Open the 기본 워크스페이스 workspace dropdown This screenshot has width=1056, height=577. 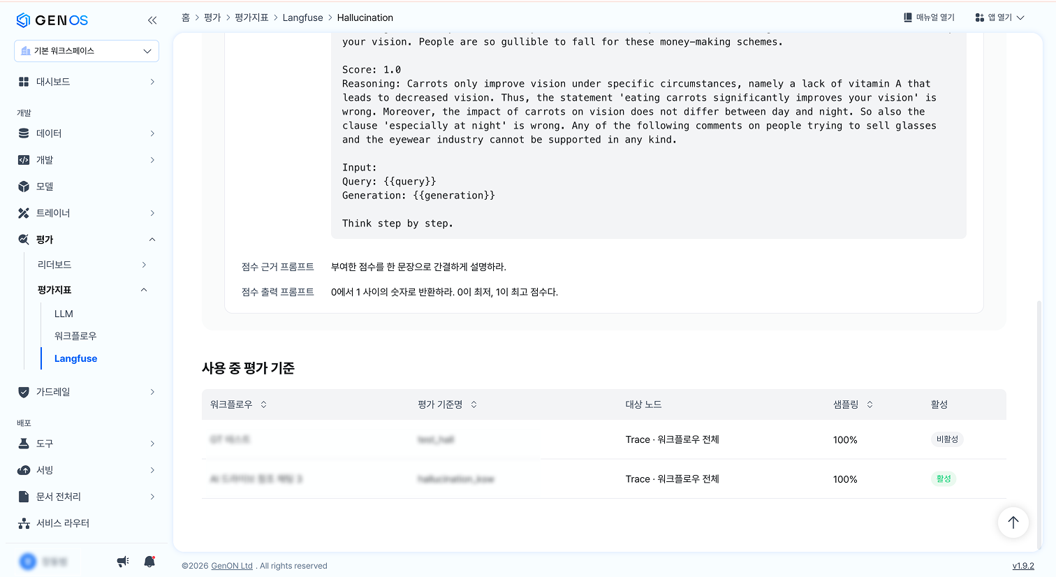[x=87, y=51]
